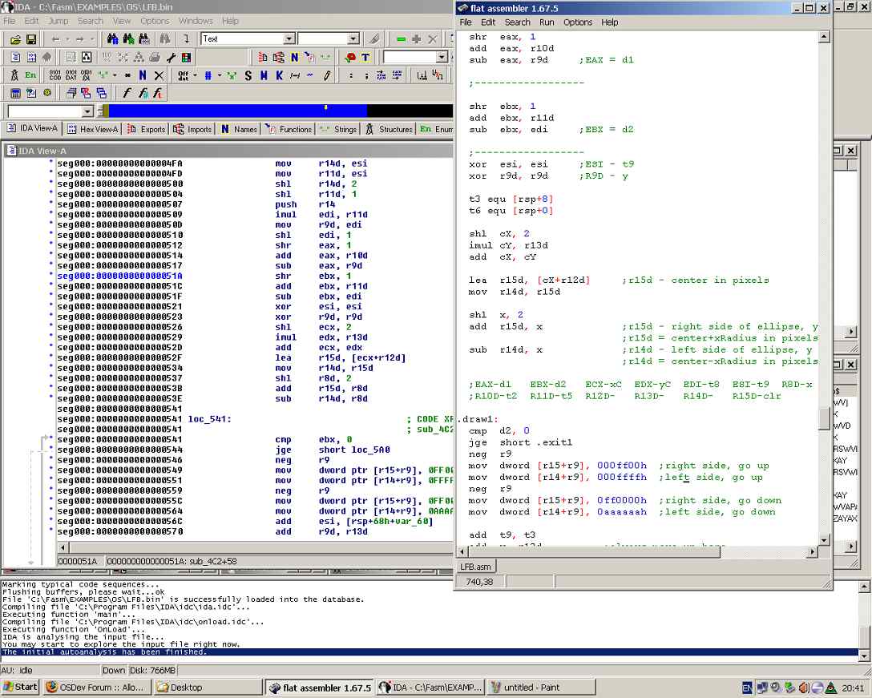Switch to the Structures tab
Viewport: 872px width, 698px height.
(x=390, y=129)
